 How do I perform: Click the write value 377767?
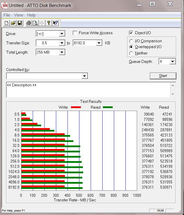(x=148, y=140)
